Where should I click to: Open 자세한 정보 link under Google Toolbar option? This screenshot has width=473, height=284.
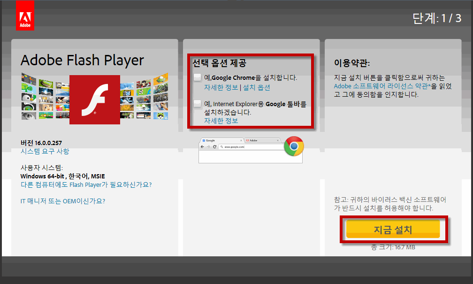click(221, 121)
